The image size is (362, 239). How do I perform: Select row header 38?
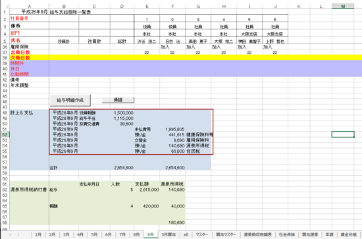5,58
